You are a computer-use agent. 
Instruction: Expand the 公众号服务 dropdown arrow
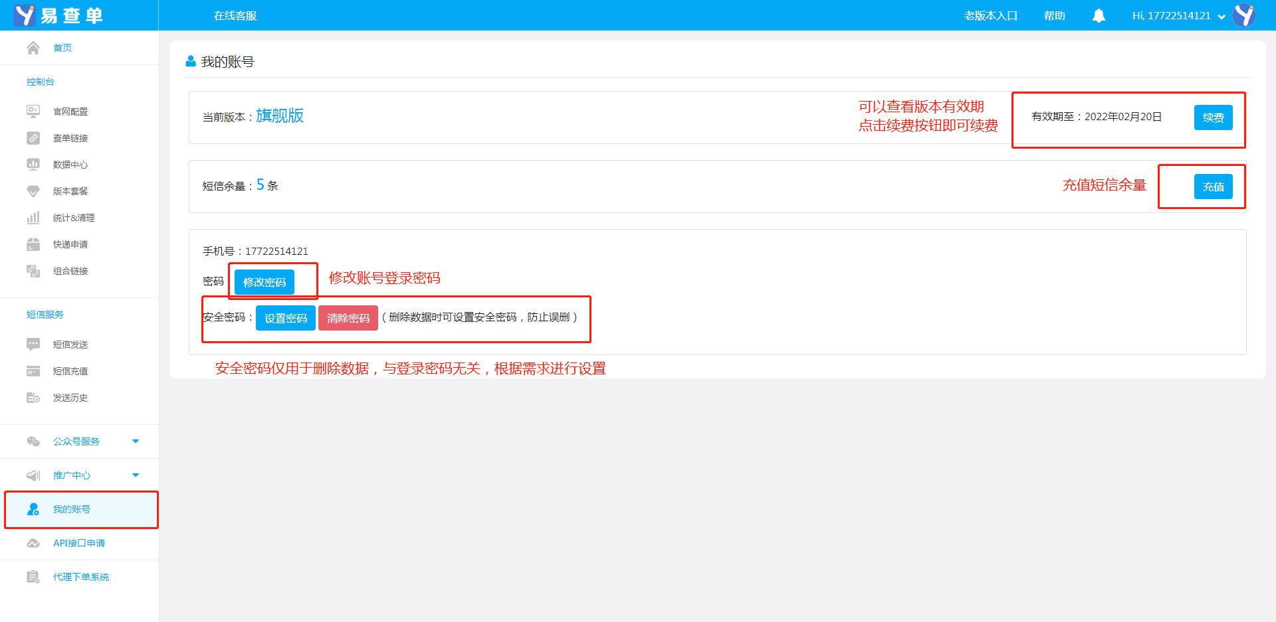(x=136, y=441)
